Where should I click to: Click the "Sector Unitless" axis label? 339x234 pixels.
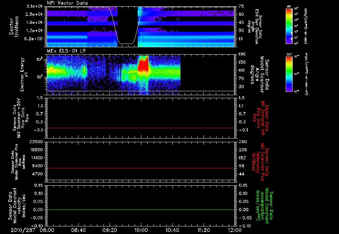pyautogui.click(x=14, y=26)
